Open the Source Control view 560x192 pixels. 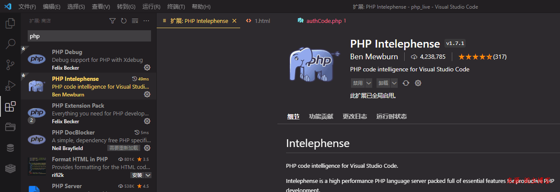pos(10,65)
